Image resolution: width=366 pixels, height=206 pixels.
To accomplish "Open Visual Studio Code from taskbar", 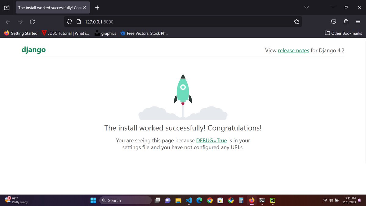I will coord(189,201).
